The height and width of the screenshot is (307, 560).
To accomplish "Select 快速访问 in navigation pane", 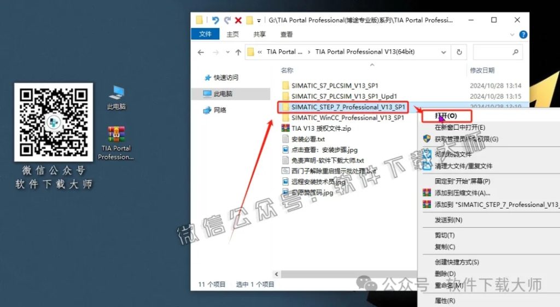I will [226, 78].
